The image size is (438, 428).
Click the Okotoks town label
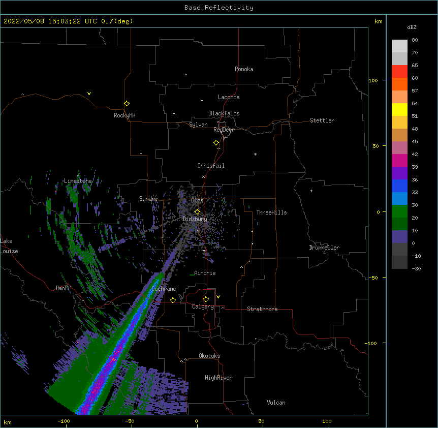[x=209, y=356]
